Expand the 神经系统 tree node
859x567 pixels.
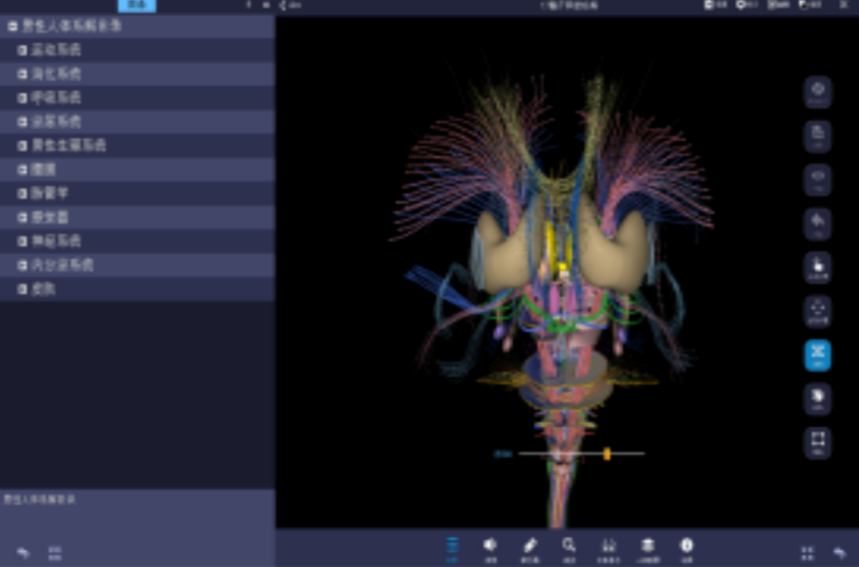22,241
